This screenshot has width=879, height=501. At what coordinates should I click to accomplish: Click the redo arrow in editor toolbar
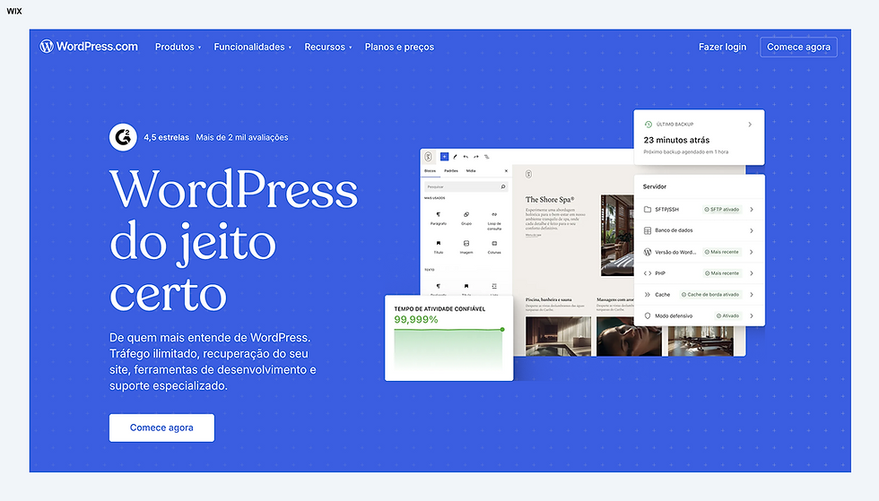pos(476,157)
